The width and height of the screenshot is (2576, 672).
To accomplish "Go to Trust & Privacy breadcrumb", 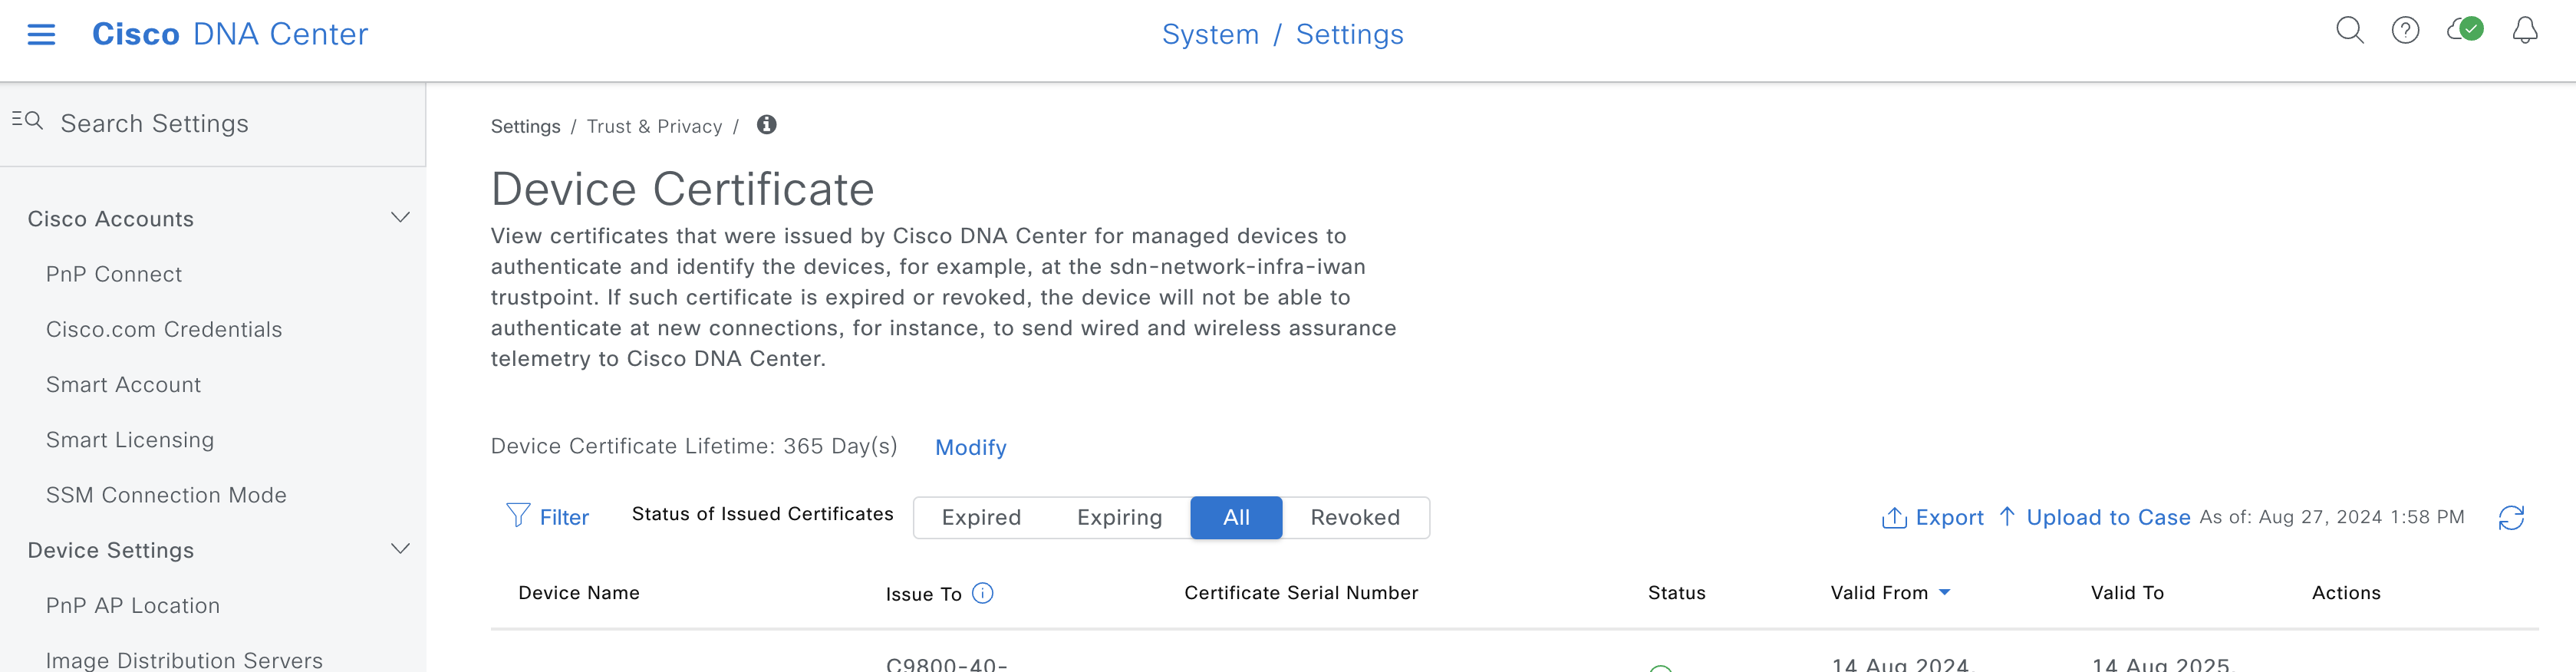I will 654,126.
